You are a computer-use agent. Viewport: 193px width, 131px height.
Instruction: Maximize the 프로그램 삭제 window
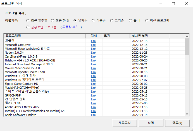coord(173,4)
